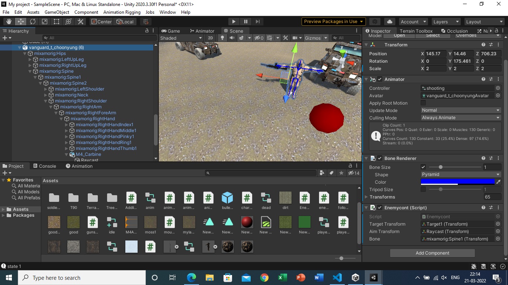Open the Shaded draw mode dropdown
Image resolution: width=508 pixels, height=285 pixels.
pyautogui.click(x=181, y=38)
